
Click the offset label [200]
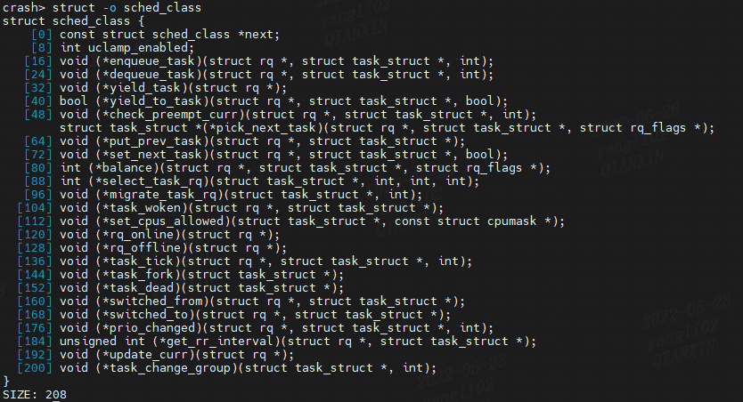[34, 367]
